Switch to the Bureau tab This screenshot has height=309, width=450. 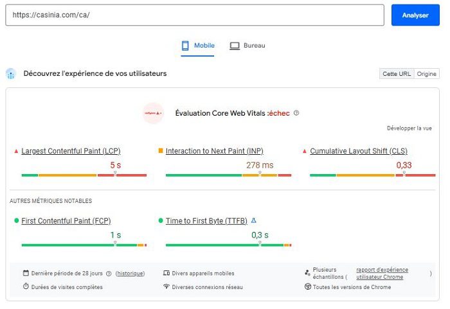pos(248,46)
